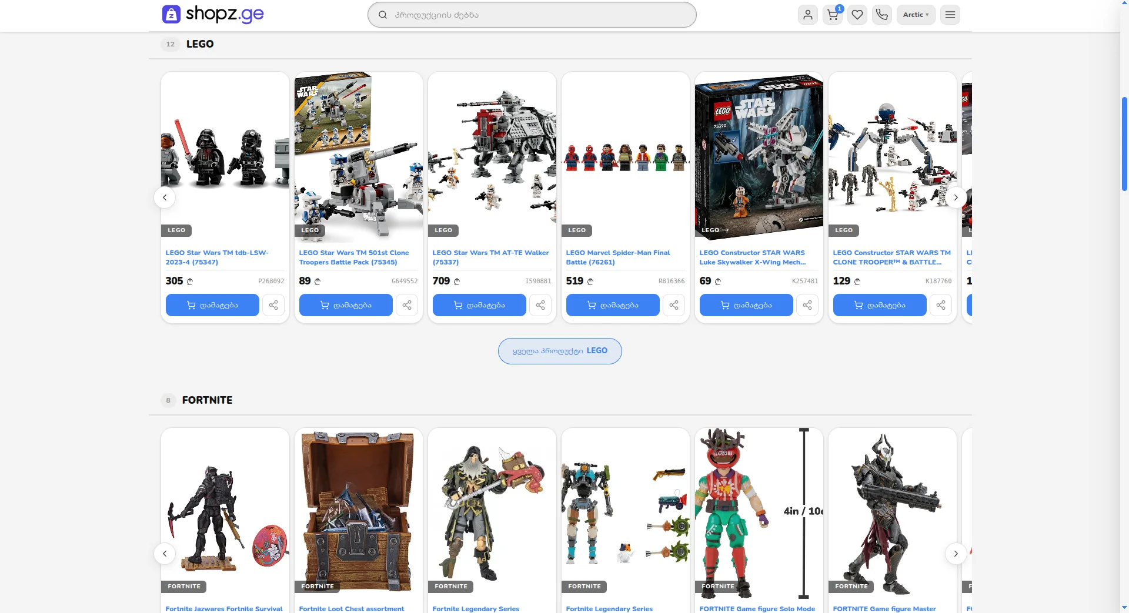This screenshot has height=613, width=1129.
Task: Add 501st Clone Troopers pack to cart
Action: 346,305
